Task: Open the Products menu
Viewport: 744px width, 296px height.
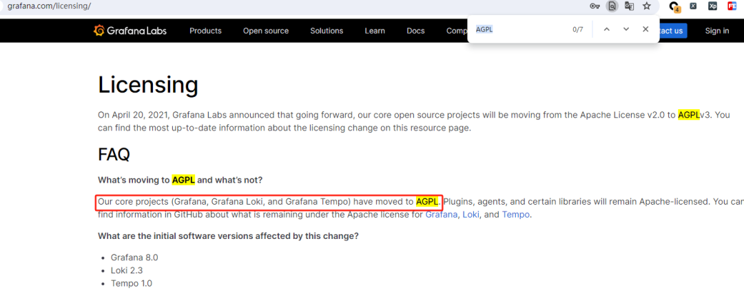Action: pos(205,31)
